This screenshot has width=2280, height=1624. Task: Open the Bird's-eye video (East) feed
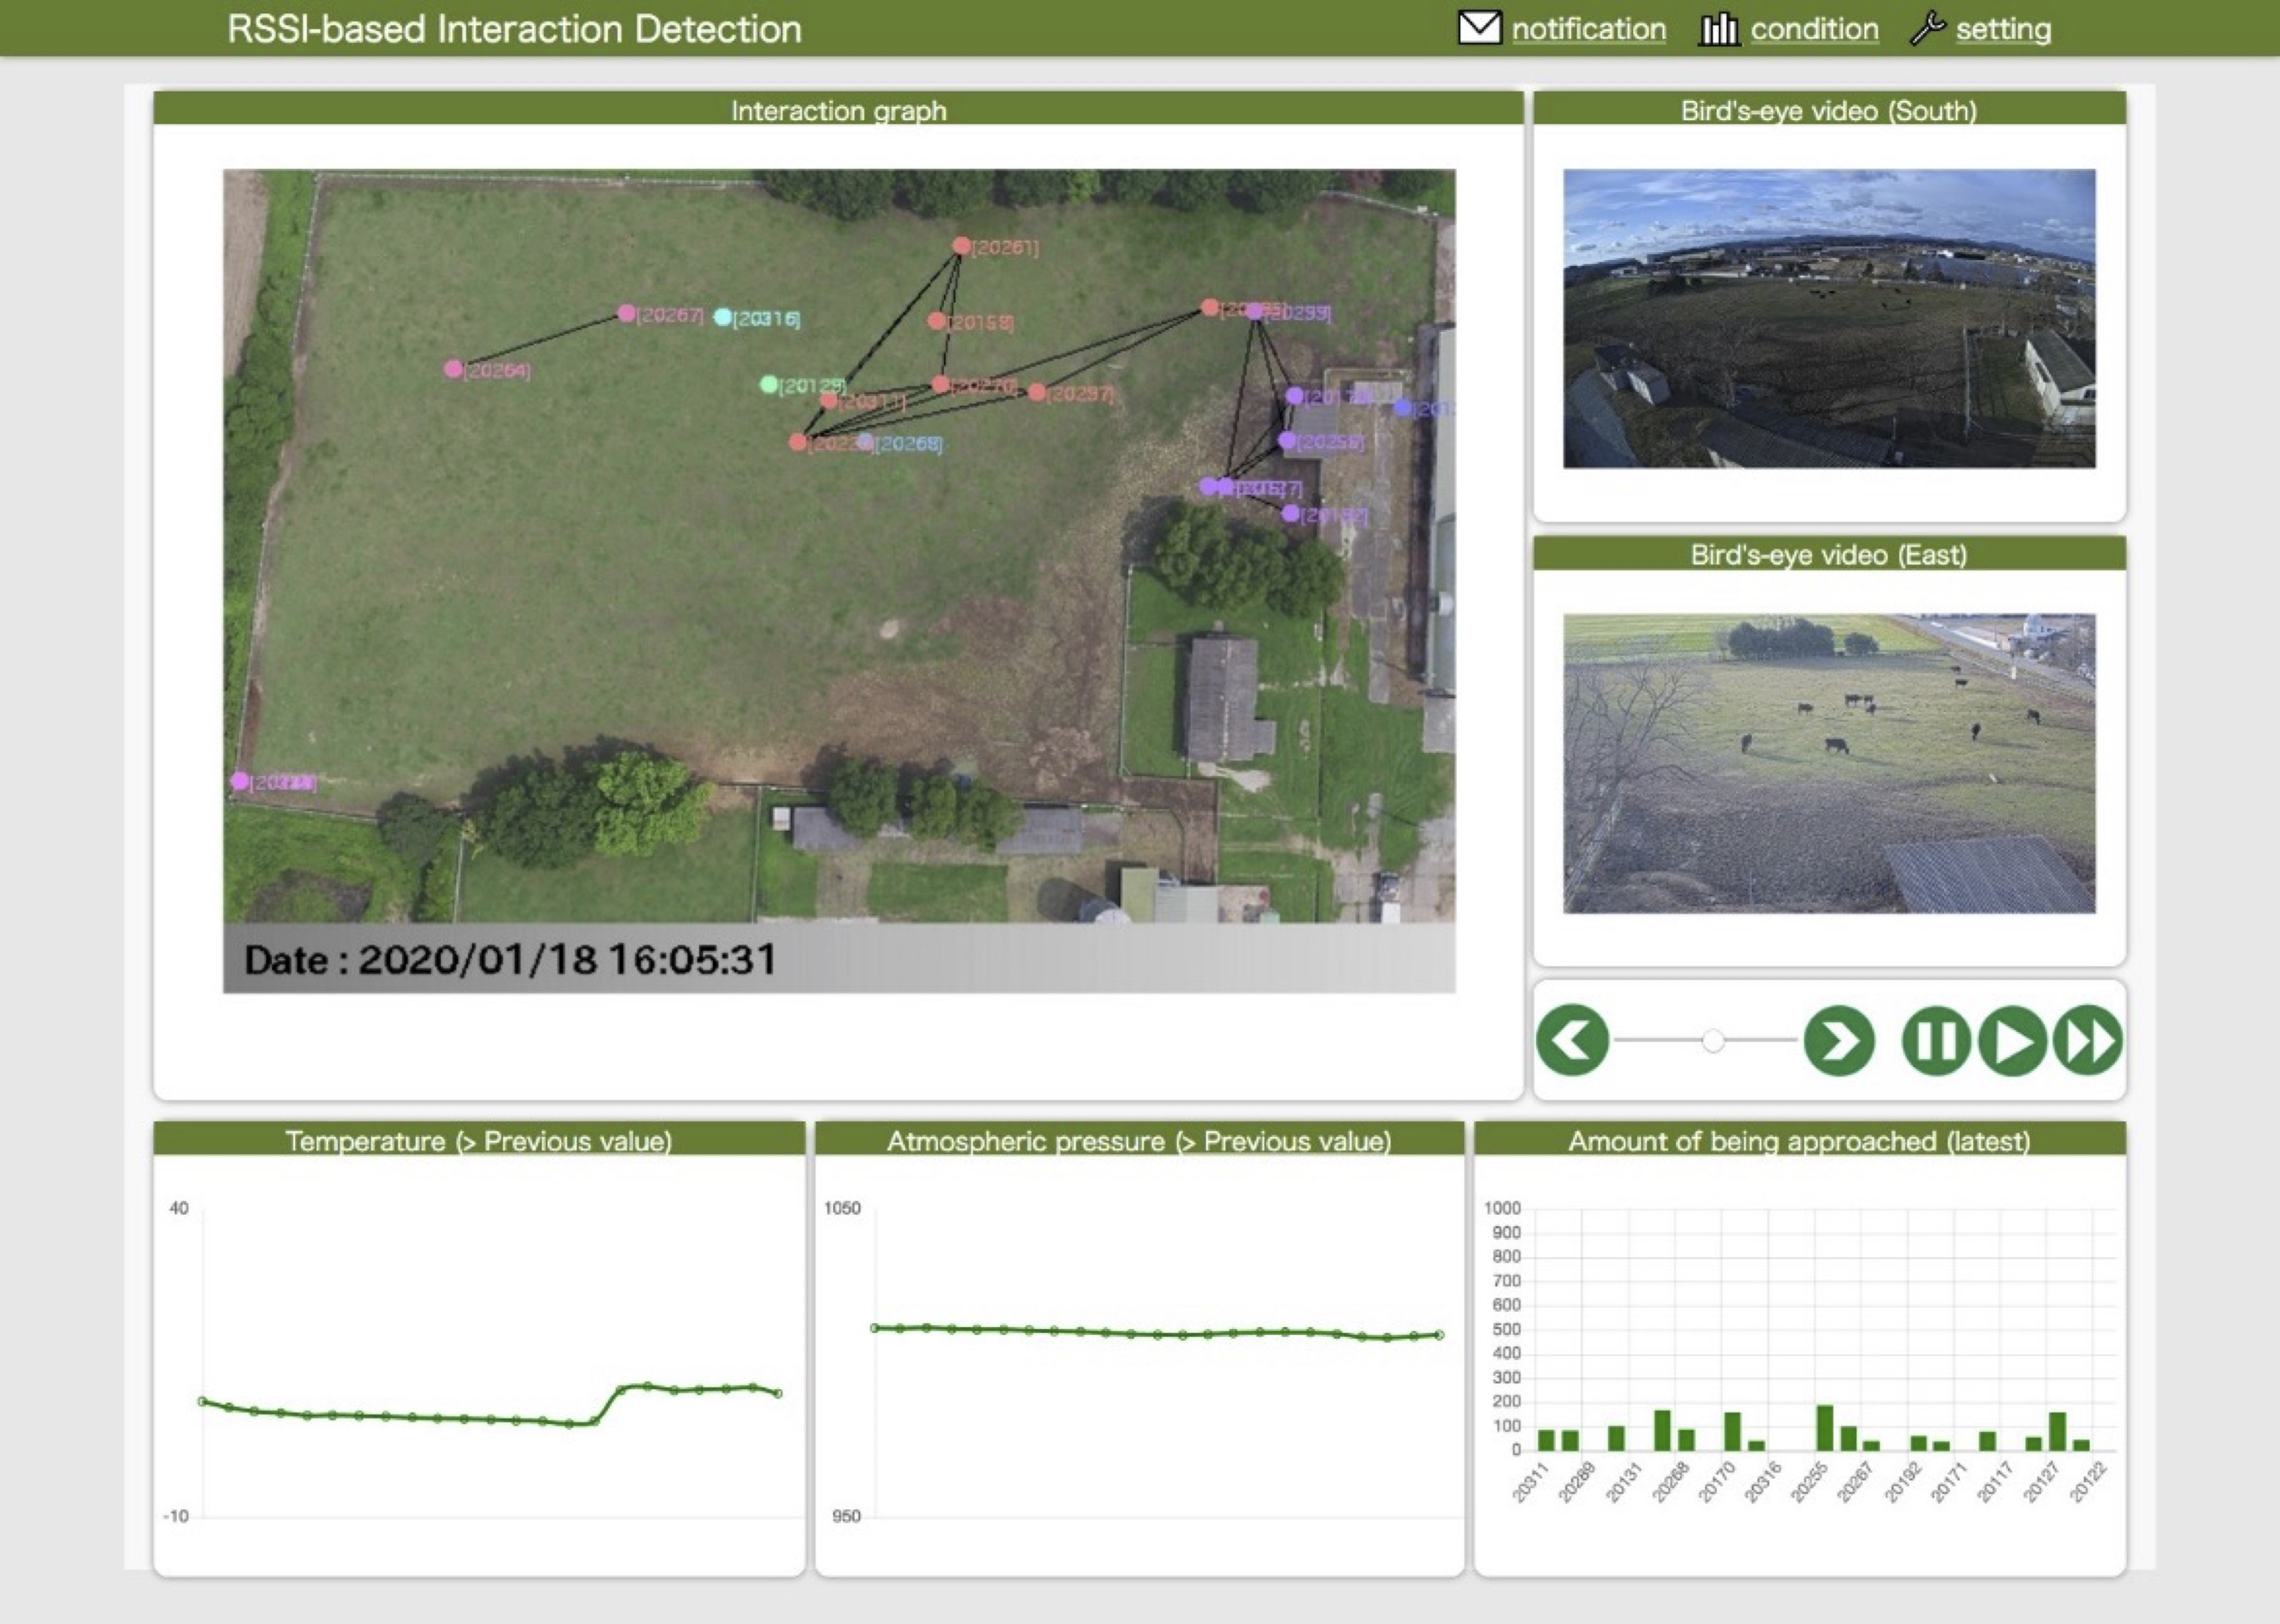click(1829, 763)
